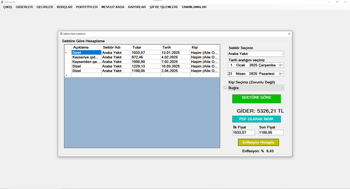Click the dialog's title bar app icon
Viewport: 350px width, 189px height.
[x=61, y=34]
